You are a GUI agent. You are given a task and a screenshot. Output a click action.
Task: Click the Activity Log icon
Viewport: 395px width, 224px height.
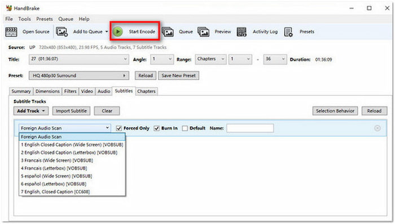point(242,32)
